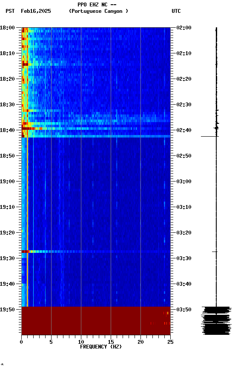Click the saturated dark red block after 19:50

tap(96, 321)
